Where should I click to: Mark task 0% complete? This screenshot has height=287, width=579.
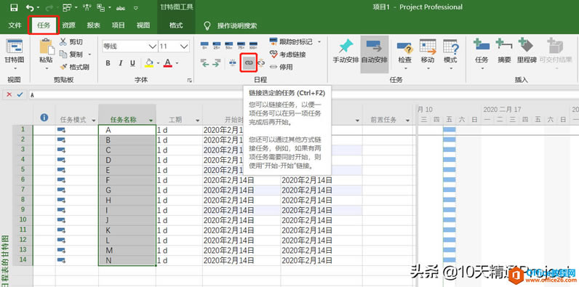pos(204,45)
